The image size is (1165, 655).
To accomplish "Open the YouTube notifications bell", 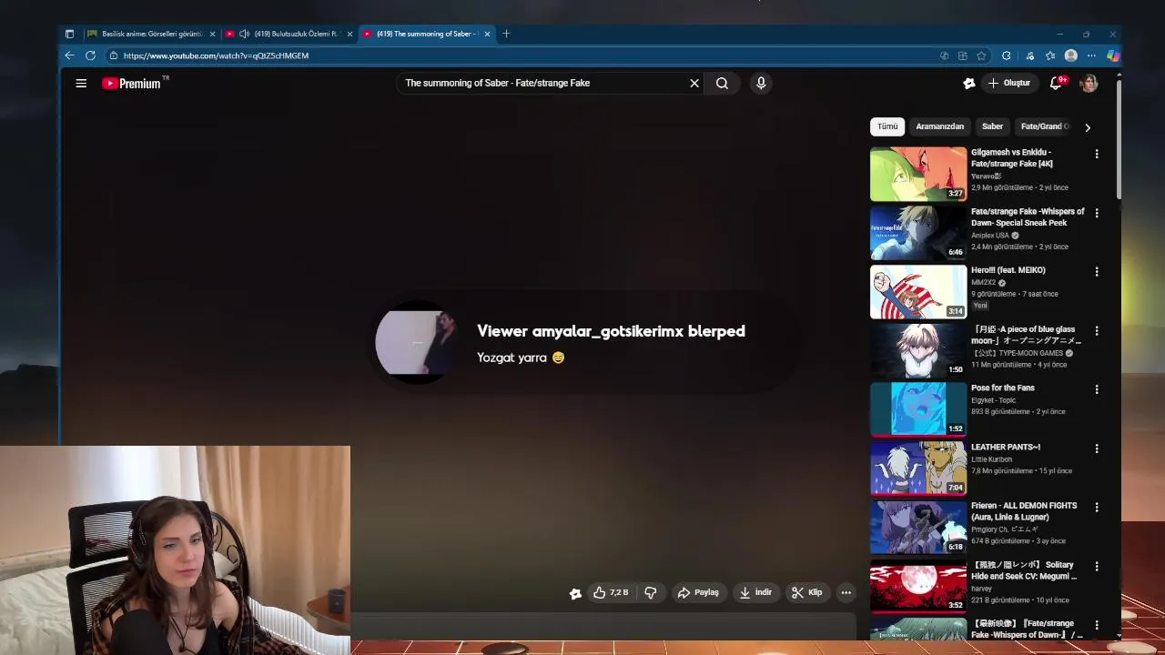I will [1057, 83].
